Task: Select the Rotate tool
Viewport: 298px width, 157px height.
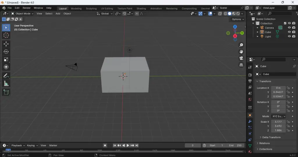Action: coord(6,52)
